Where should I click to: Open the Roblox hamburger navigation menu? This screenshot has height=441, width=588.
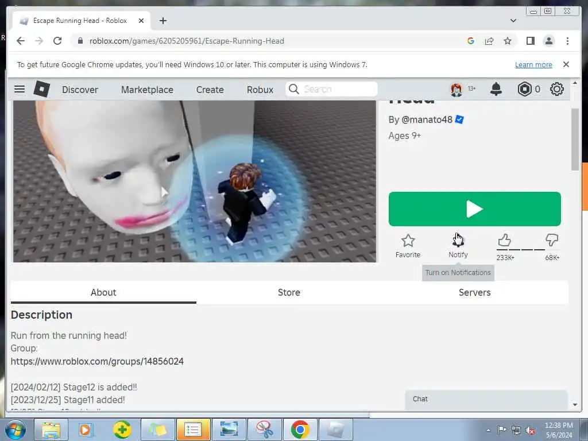tap(20, 89)
